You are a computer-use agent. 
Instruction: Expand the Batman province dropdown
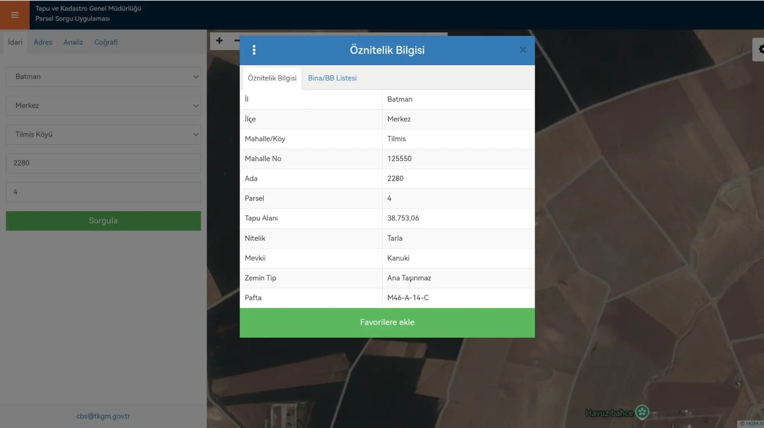pos(103,77)
